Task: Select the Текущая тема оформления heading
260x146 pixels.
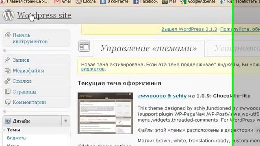Action: [x=119, y=83]
